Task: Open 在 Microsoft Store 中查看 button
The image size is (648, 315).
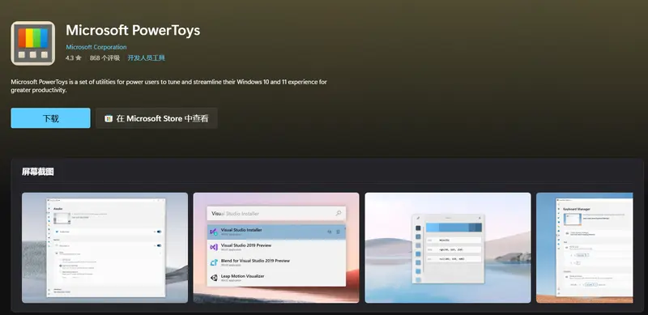Action: 156,119
